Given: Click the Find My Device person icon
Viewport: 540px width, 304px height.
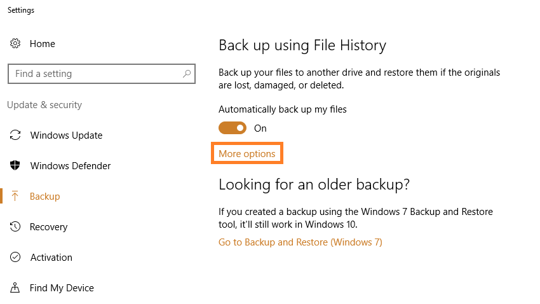Looking at the screenshot, I should 15,287.
